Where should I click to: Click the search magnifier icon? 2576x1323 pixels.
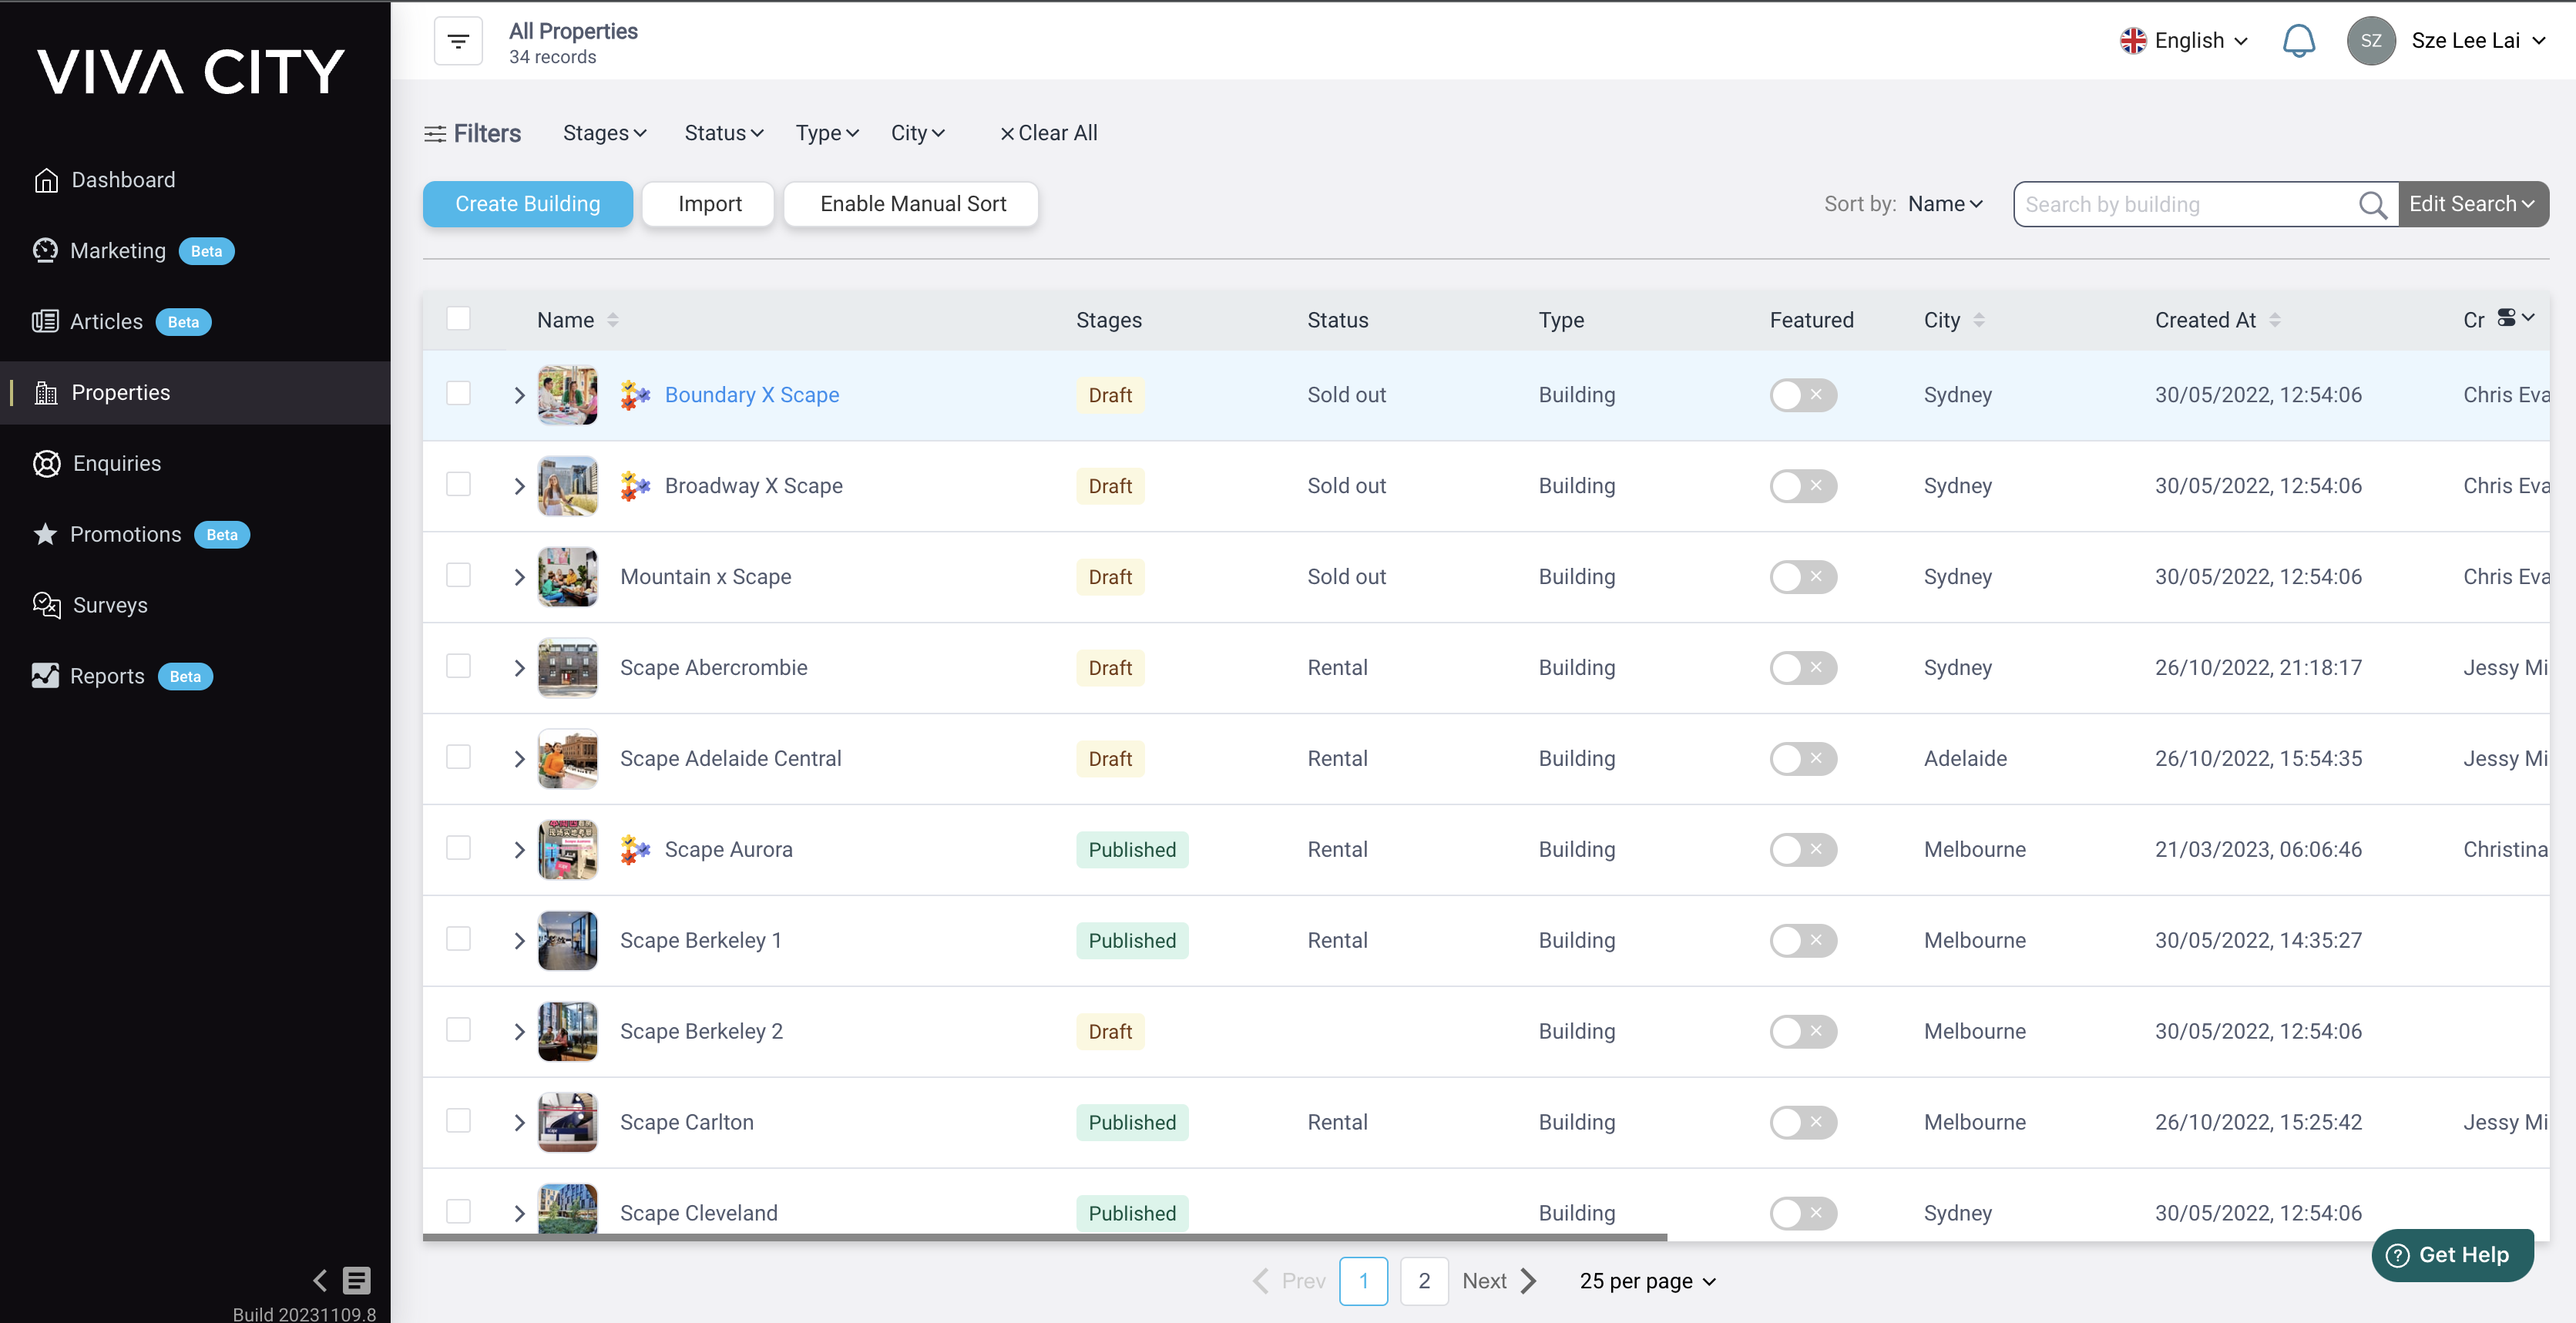2372,205
